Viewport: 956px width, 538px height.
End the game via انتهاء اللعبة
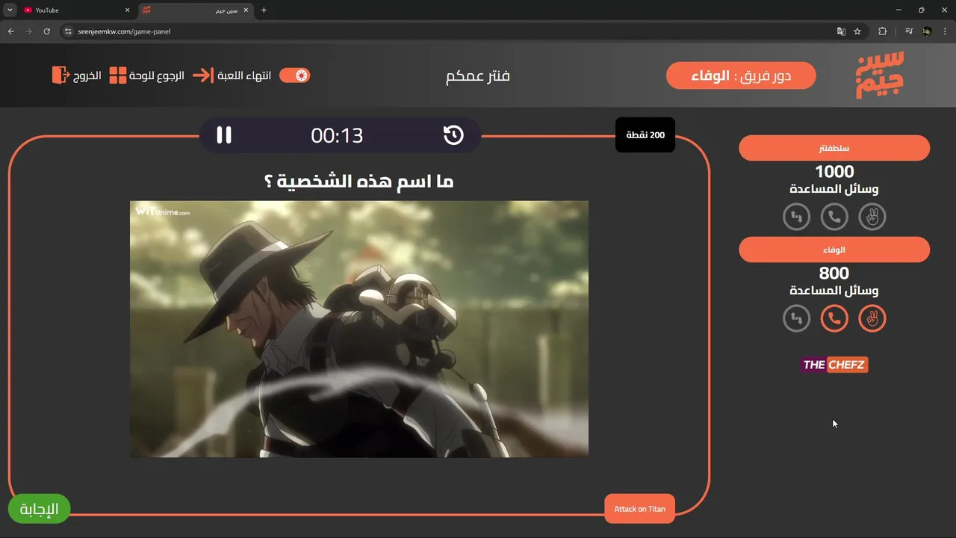pyautogui.click(x=232, y=75)
